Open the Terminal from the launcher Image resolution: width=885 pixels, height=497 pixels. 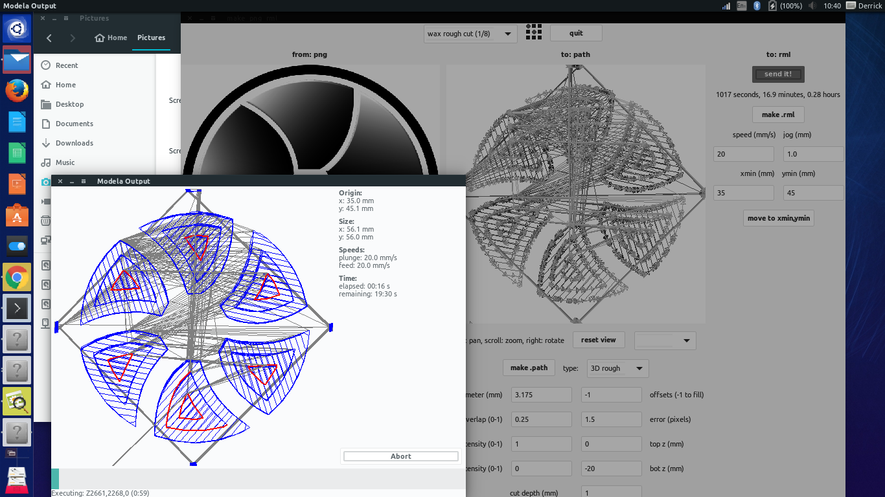17,309
